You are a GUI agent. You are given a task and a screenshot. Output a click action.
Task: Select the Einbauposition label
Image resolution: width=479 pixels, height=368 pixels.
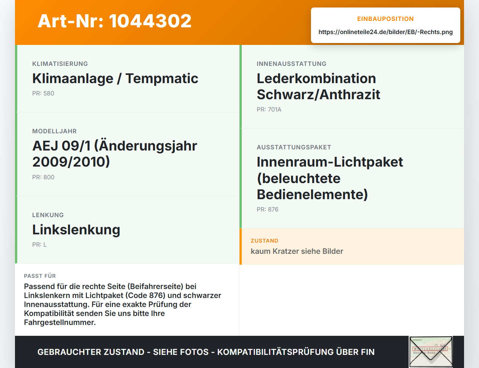[385, 19]
